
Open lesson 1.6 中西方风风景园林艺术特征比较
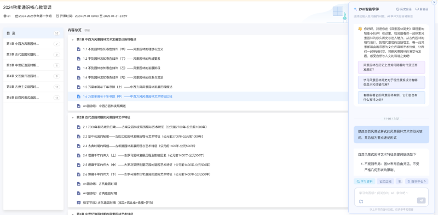128,97
